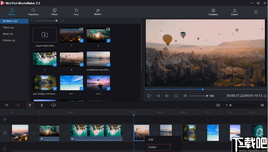Step to previous frame
This screenshot has height=152, width=268.
pyautogui.click(x=158, y=96)
